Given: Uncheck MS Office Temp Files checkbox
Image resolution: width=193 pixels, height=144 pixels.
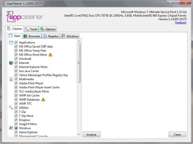Looking at the screenshot, I should pyautogui.click(x=16, y=50).
